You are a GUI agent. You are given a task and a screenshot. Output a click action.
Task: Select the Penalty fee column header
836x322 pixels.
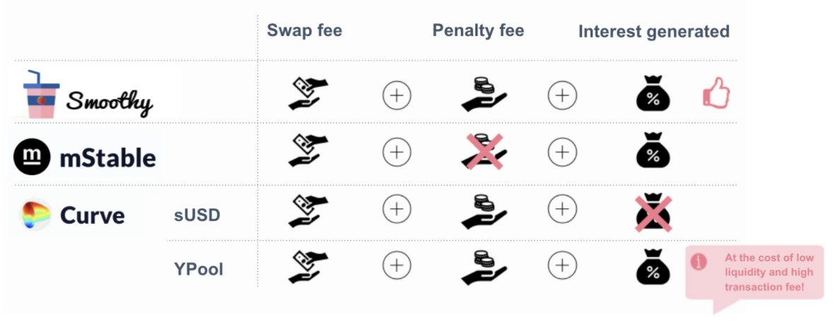click(x=478, y=30)
